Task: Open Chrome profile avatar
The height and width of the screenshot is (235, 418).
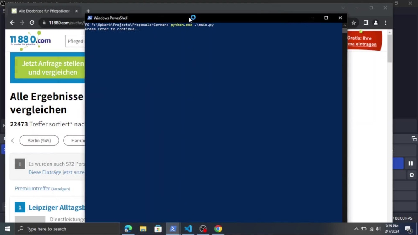Action: pyautogui.click(x=376, y=23)
